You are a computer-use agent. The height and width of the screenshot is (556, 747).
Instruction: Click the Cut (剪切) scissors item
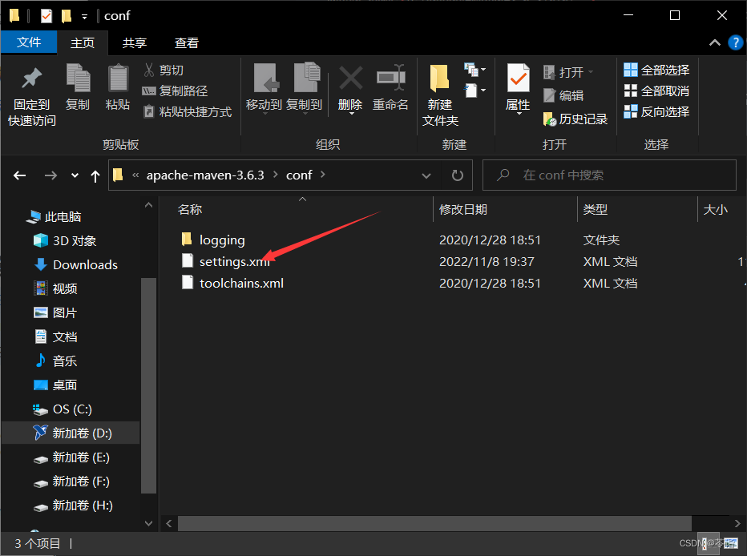pos(164,71)
